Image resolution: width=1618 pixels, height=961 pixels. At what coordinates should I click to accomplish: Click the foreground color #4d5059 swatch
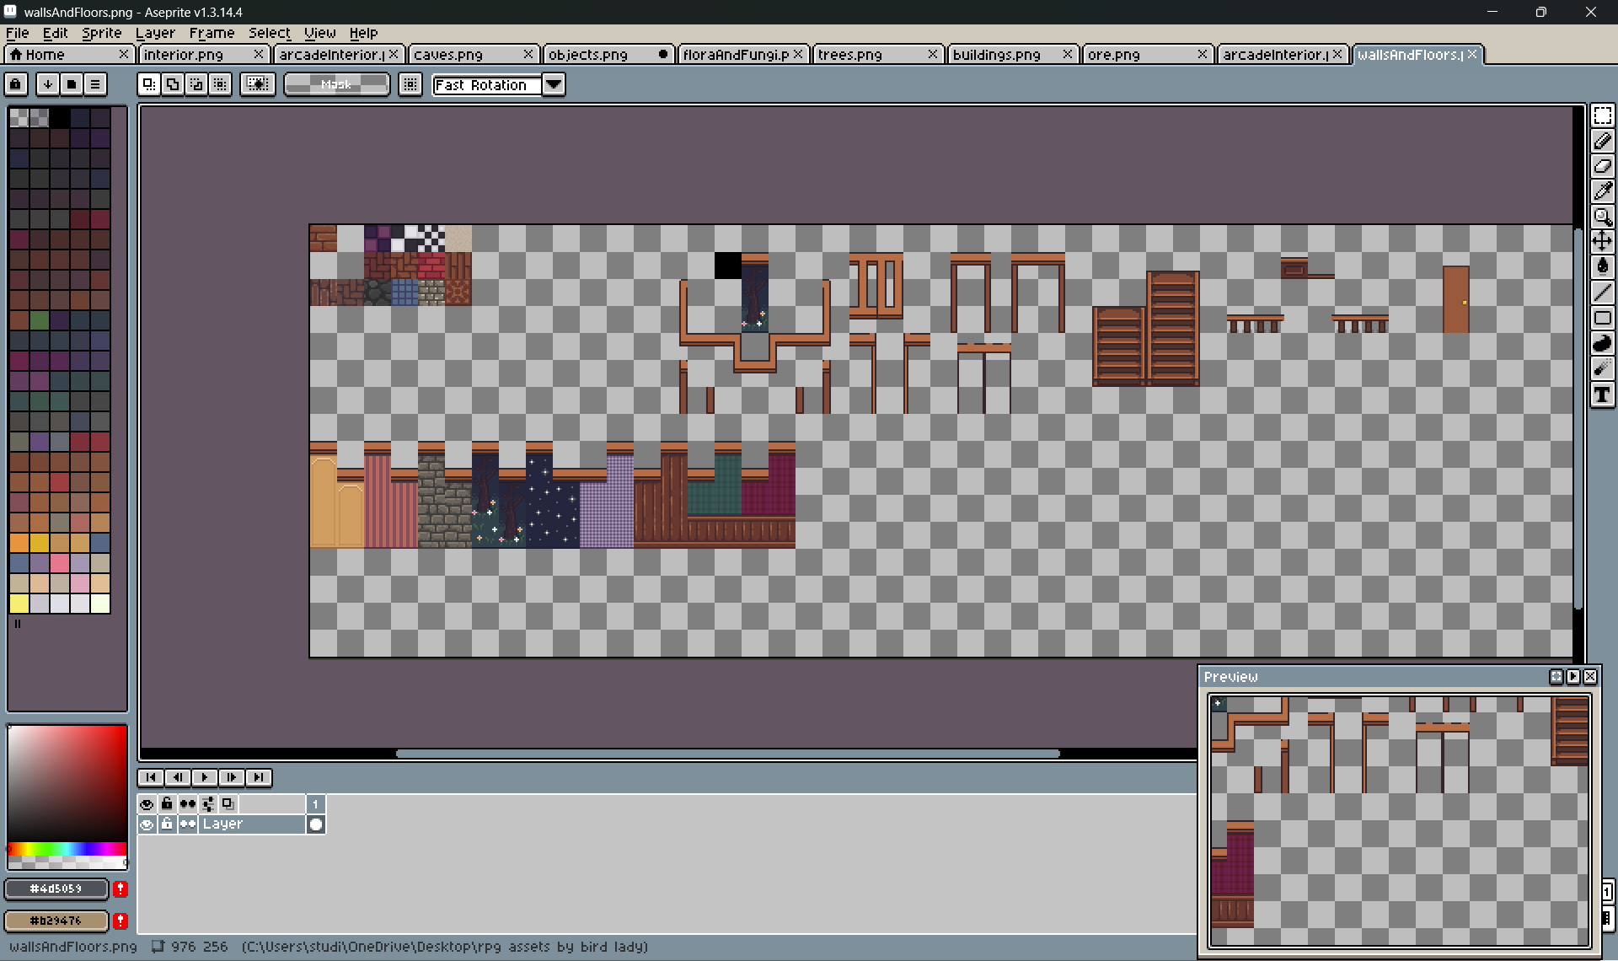56,889
